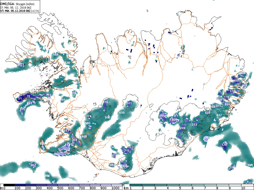The width and height of the screenshot is (254, 190).
Task: Click the visibility value 241 on the map
Action: click(x=129, y=103)
